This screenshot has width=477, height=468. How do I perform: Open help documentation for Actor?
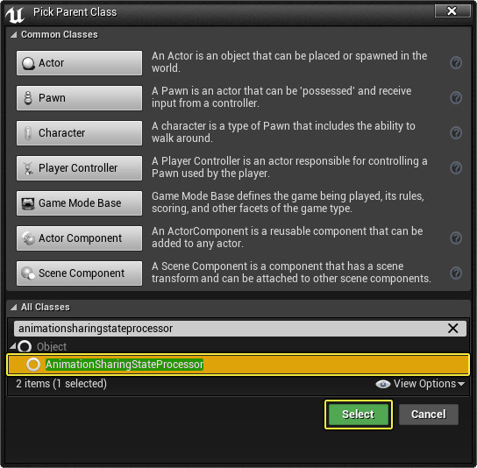point(456,62)
